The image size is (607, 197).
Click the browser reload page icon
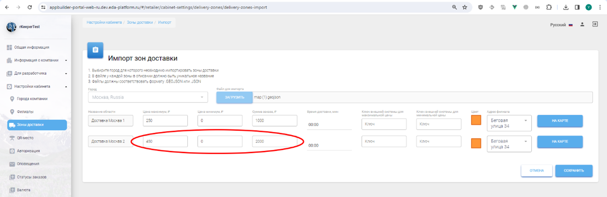29,7
